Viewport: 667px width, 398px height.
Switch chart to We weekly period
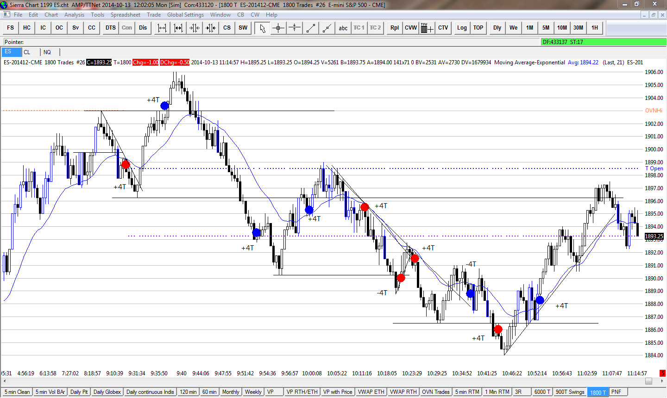pos(514,28)
